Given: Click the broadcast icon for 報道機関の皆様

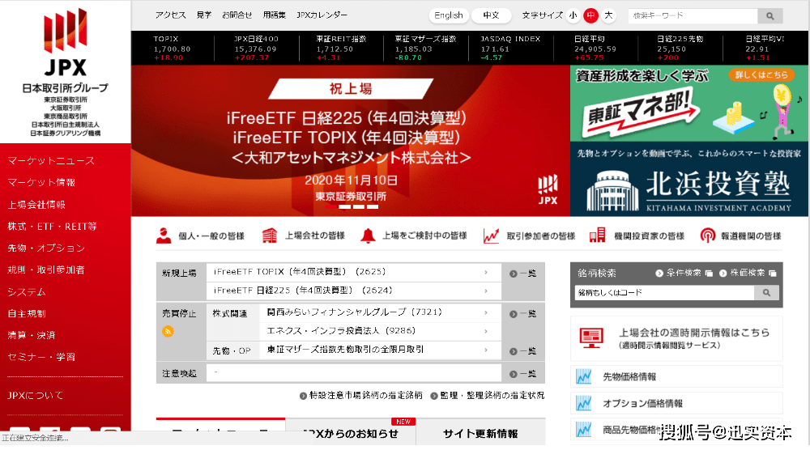Looking at the screenshot, I should click(707, 236).
